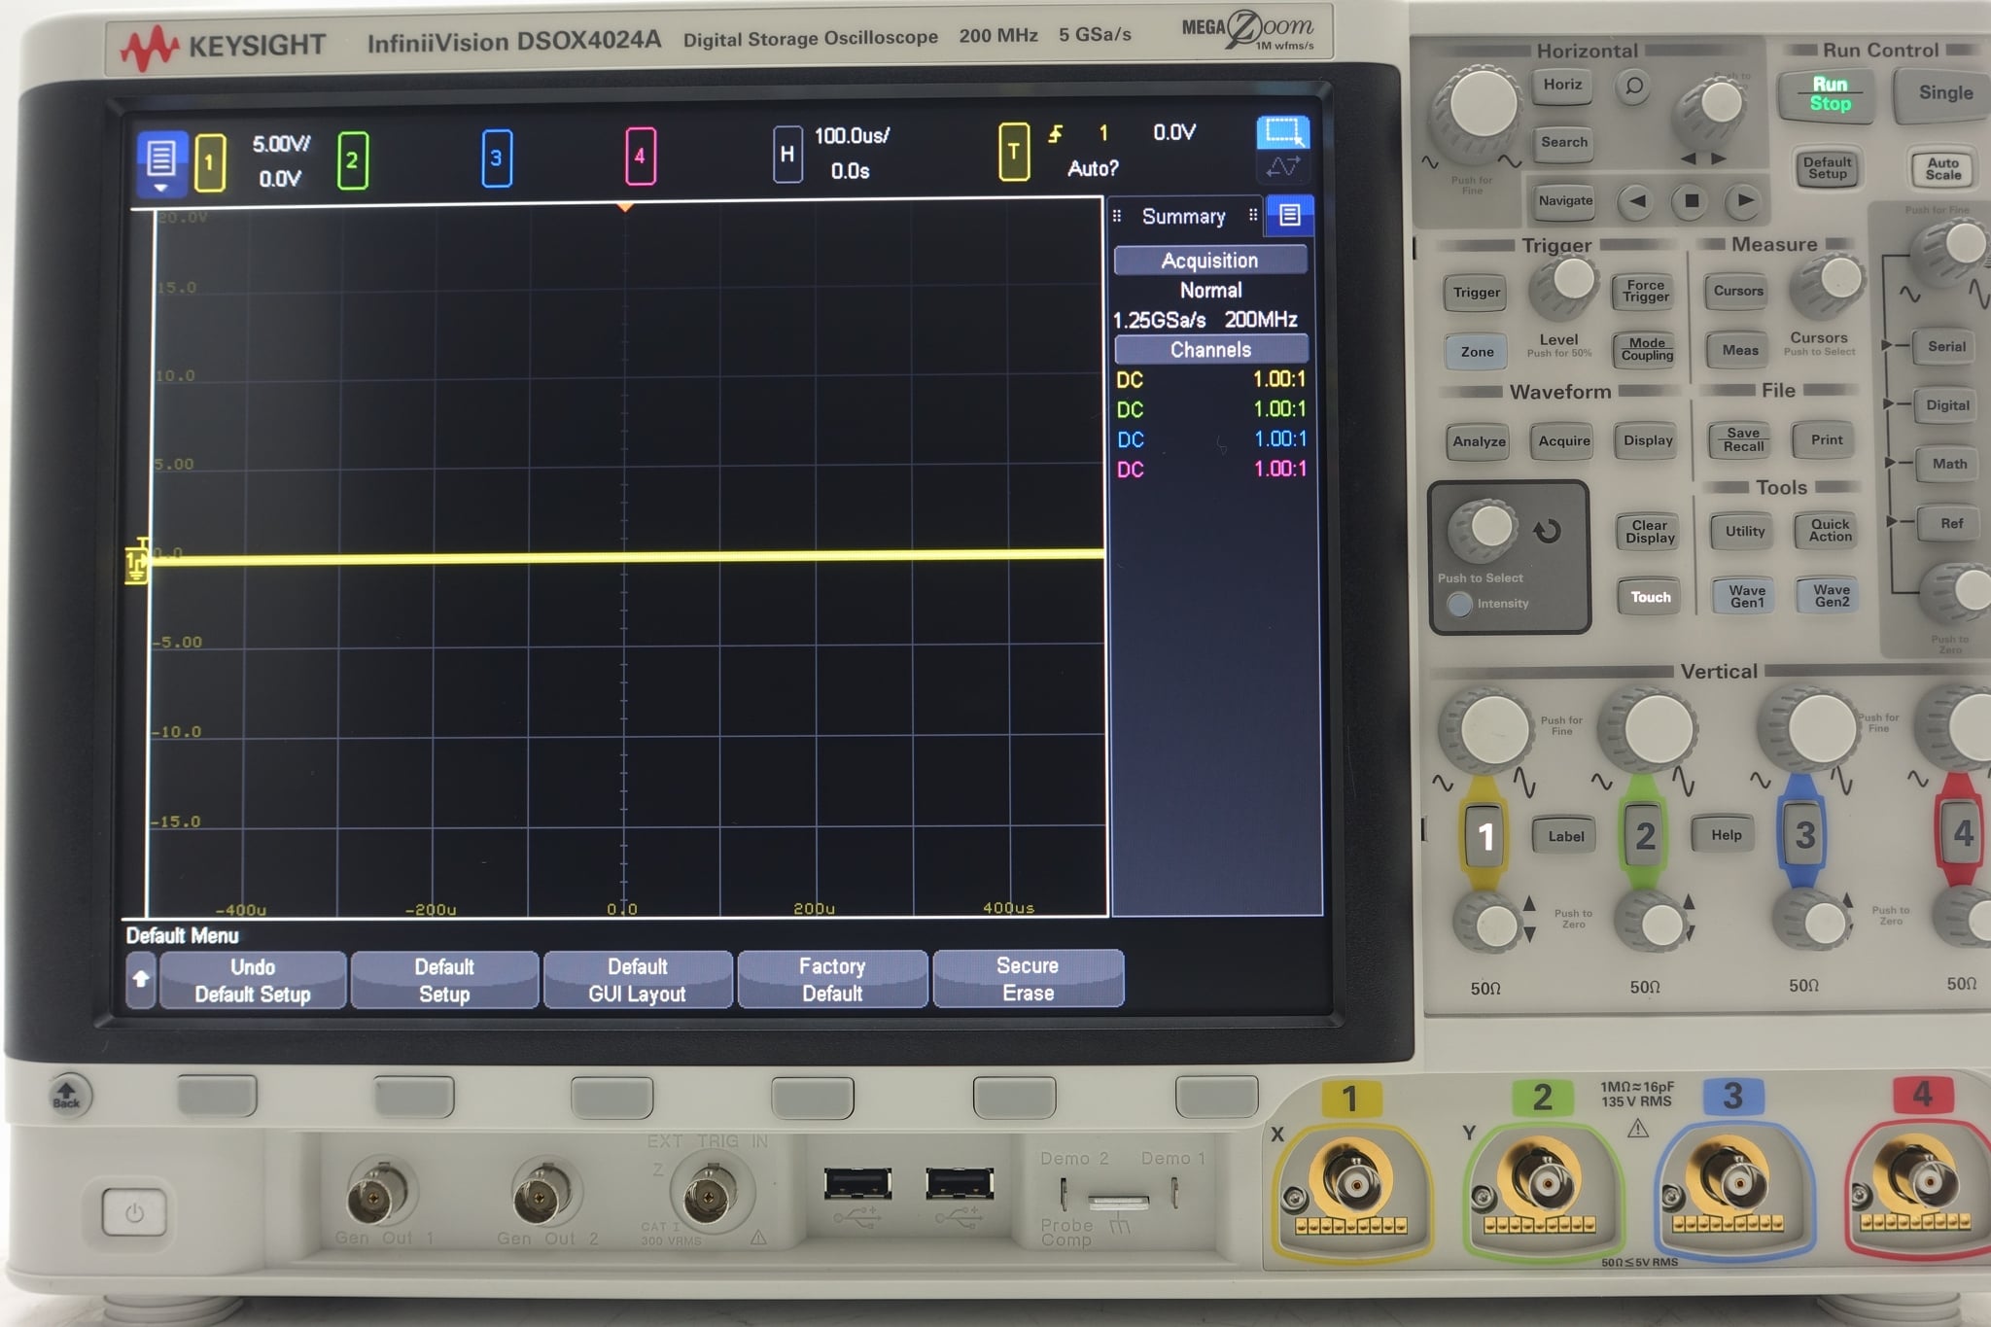Enable channel 3 badge on the display
Screen dimensions: 1991x1327
point(496,157)
